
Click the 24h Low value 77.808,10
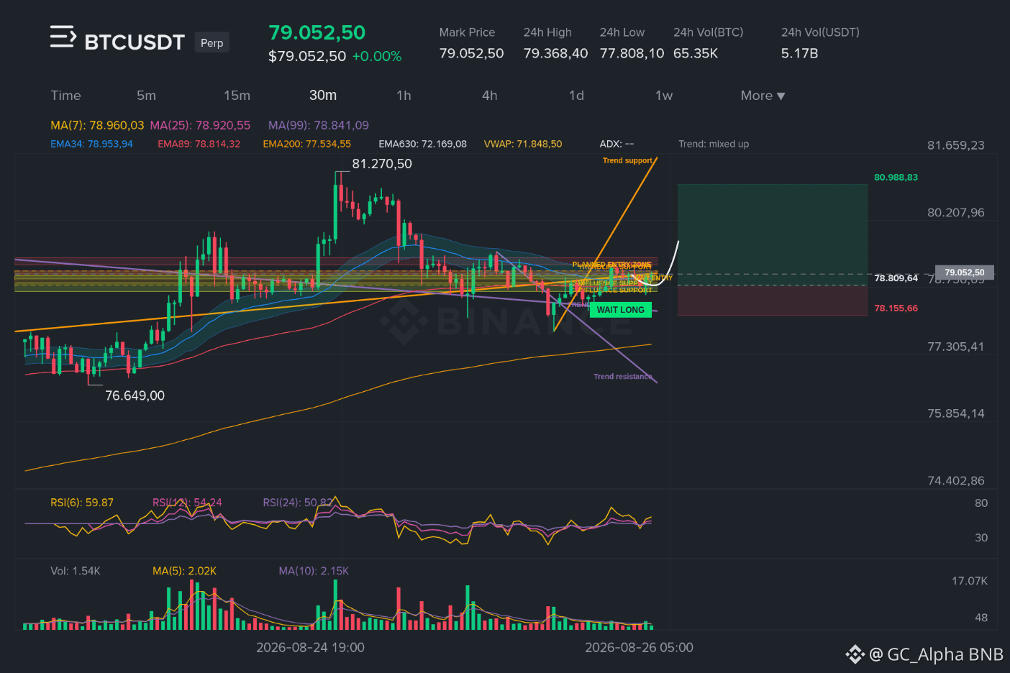(x=632, y=53)
